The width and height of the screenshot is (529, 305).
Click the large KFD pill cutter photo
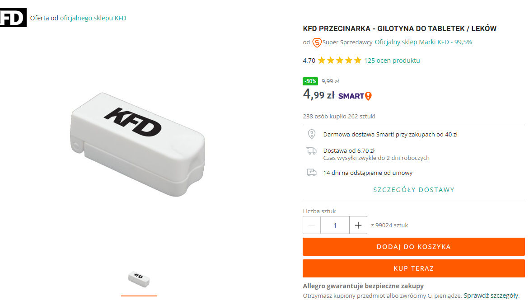(138, 144)
